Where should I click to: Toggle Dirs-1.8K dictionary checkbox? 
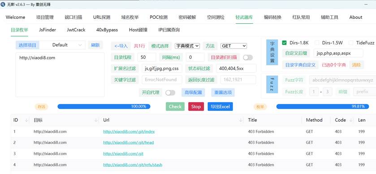[x=285, y=43]
